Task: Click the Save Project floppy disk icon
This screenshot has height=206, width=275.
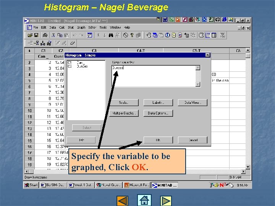Action: (36, 35)
